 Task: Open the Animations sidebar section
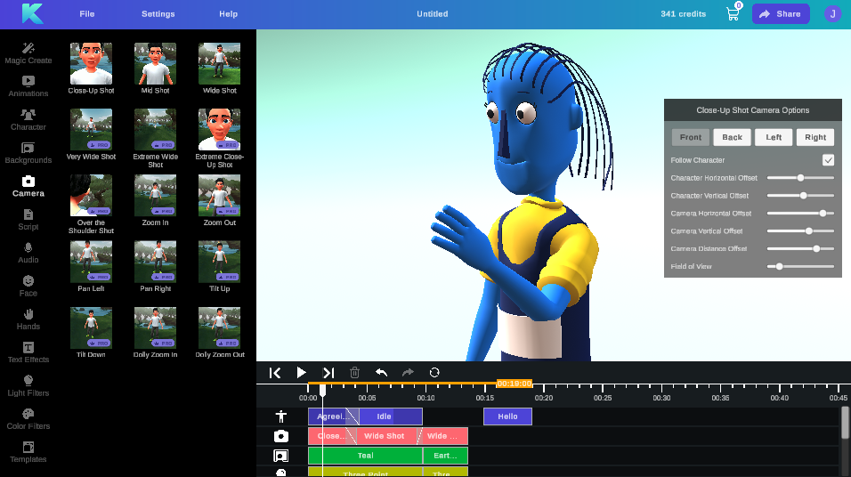tap(28, 85)
